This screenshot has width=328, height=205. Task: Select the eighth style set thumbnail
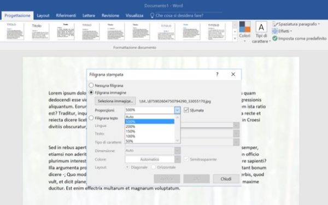pos(191,31)
